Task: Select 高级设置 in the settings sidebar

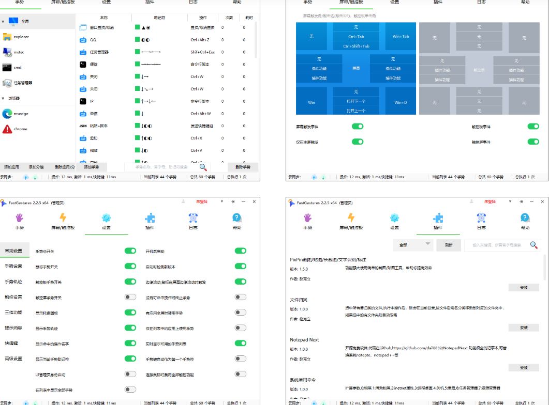Action: point(14,359)
